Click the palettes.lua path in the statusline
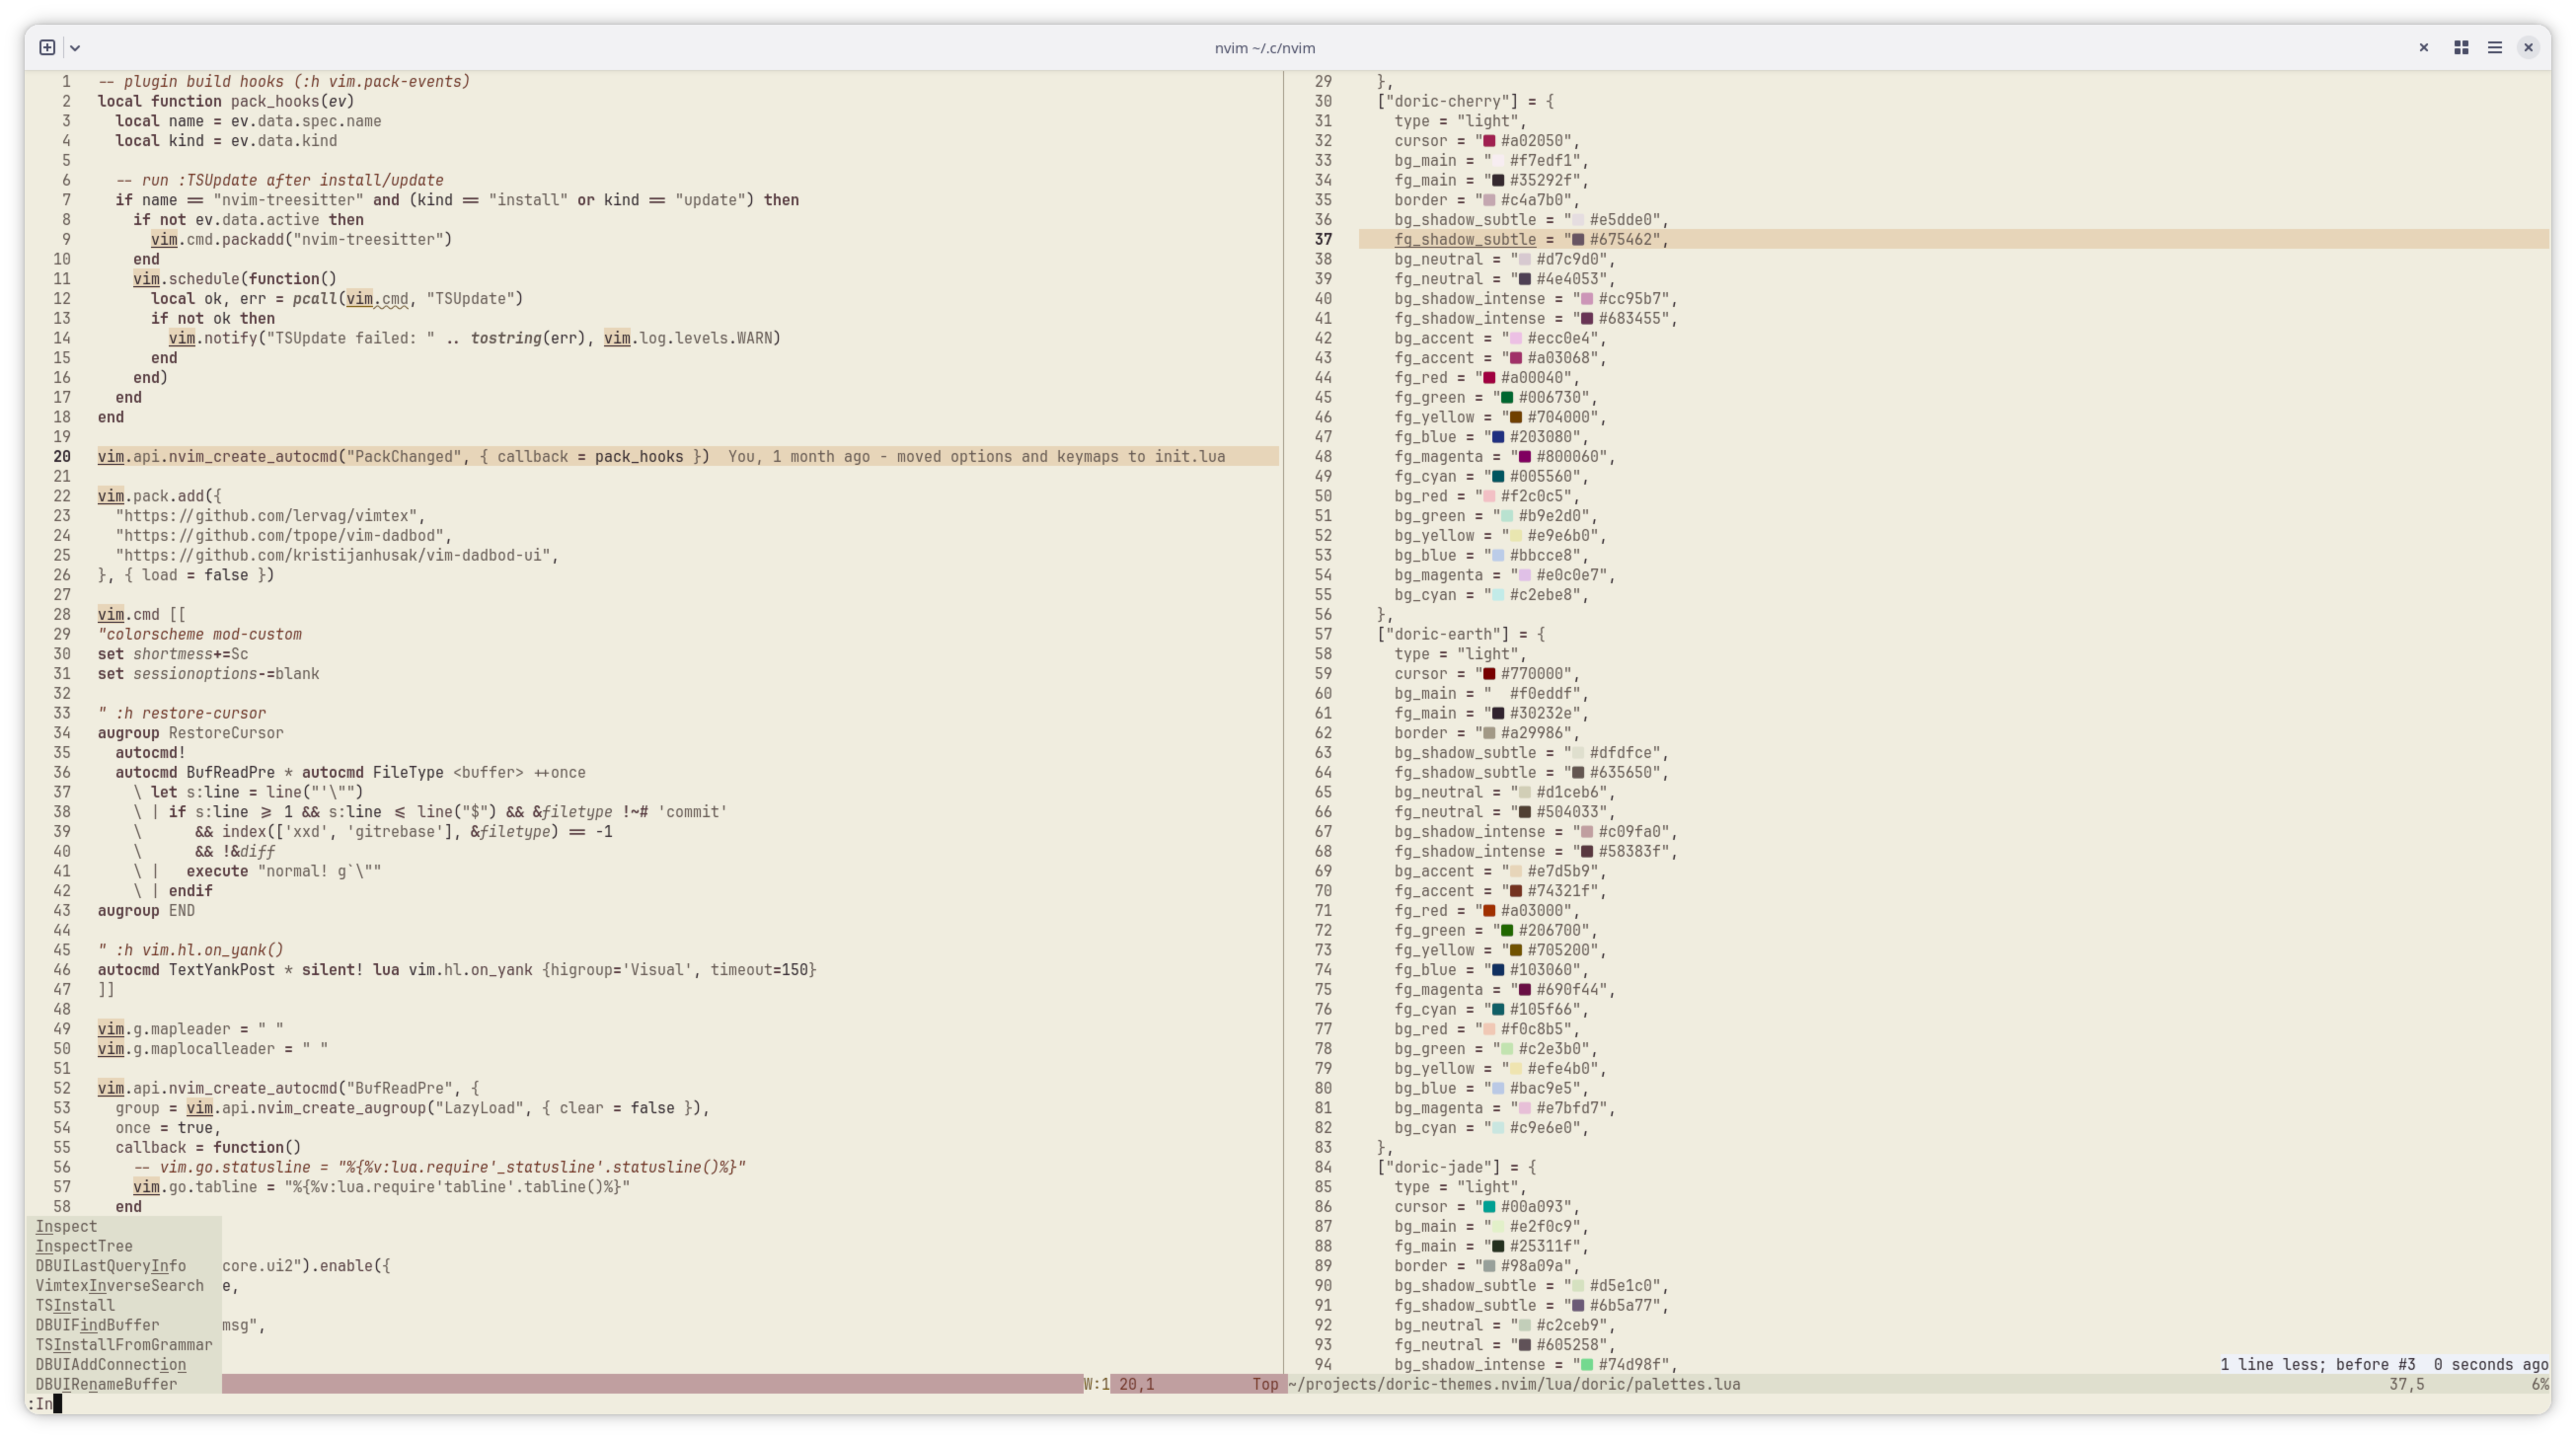The image size is (2576, 1439). click(x=1514, y=1384)
